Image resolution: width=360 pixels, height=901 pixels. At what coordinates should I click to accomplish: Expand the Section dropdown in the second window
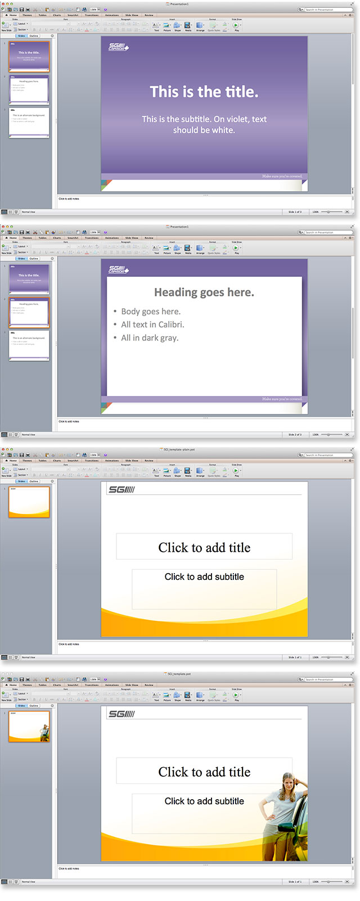21,252
